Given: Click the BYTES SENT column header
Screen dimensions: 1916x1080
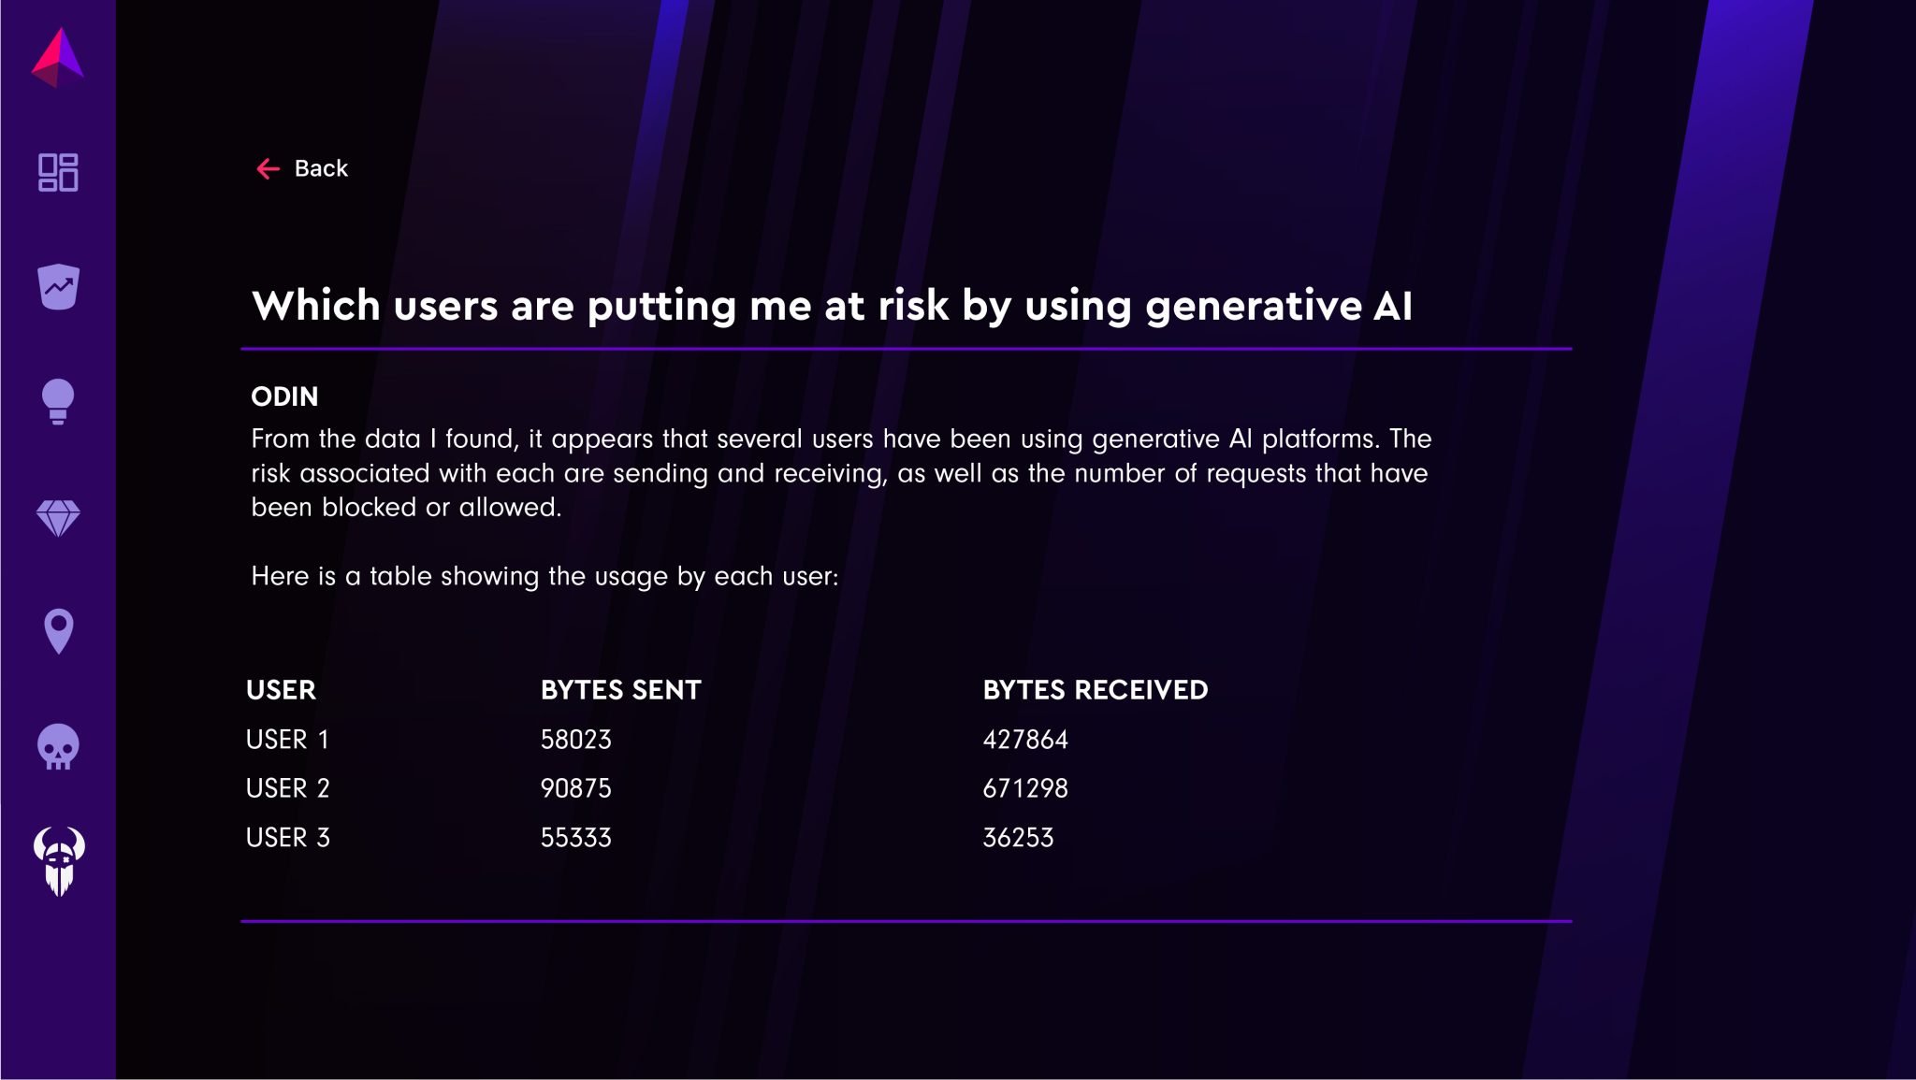Looking at the screenshot, I should 620,690.
